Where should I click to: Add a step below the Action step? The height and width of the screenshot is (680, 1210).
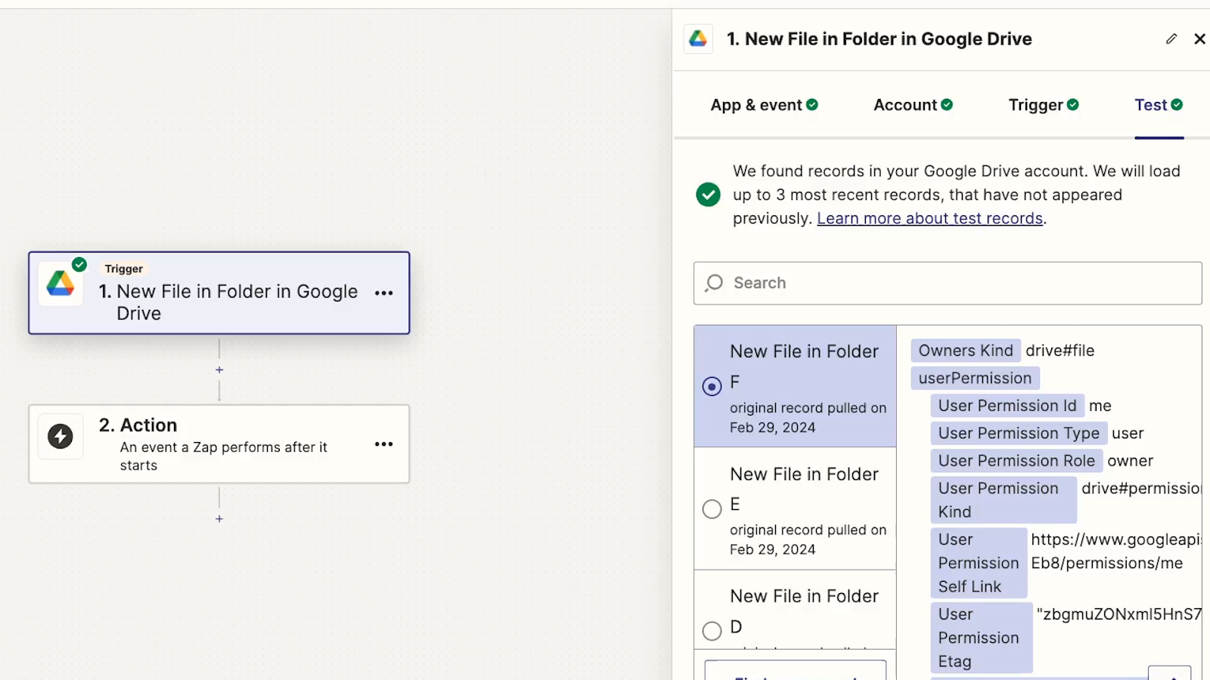[219, 519]
